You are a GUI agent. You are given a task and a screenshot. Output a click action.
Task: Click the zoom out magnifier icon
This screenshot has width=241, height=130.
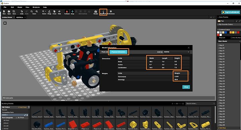32,11
